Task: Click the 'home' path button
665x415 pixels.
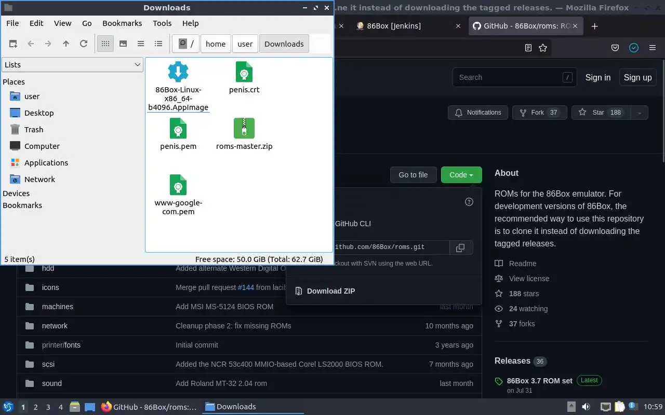Action: coord(216,44)
